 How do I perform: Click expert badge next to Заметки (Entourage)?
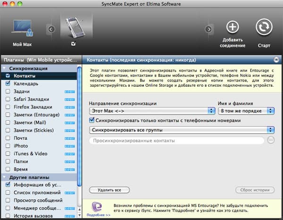70,115
